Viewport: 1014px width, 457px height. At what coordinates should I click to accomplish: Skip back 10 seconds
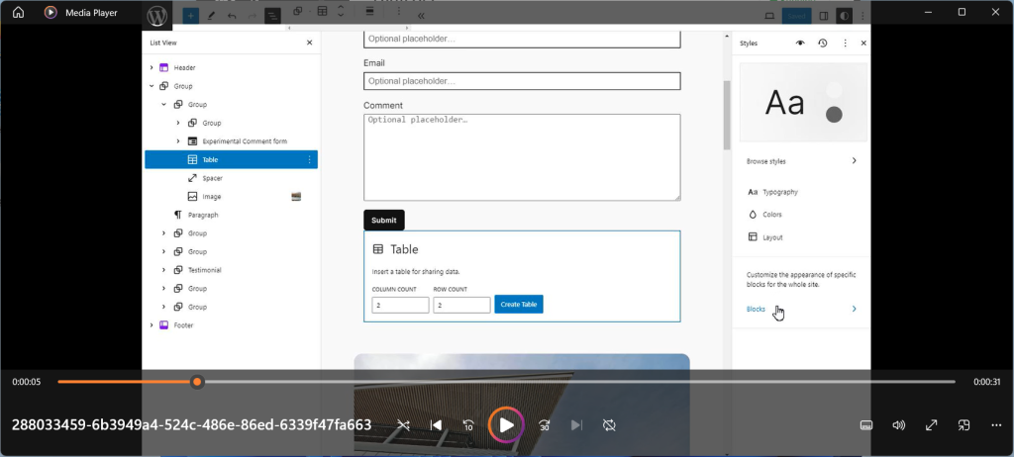(469, 425)
